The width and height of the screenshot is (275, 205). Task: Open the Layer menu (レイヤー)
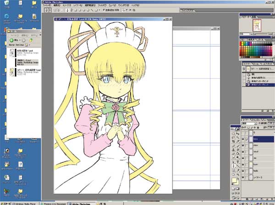coord(78,5)
